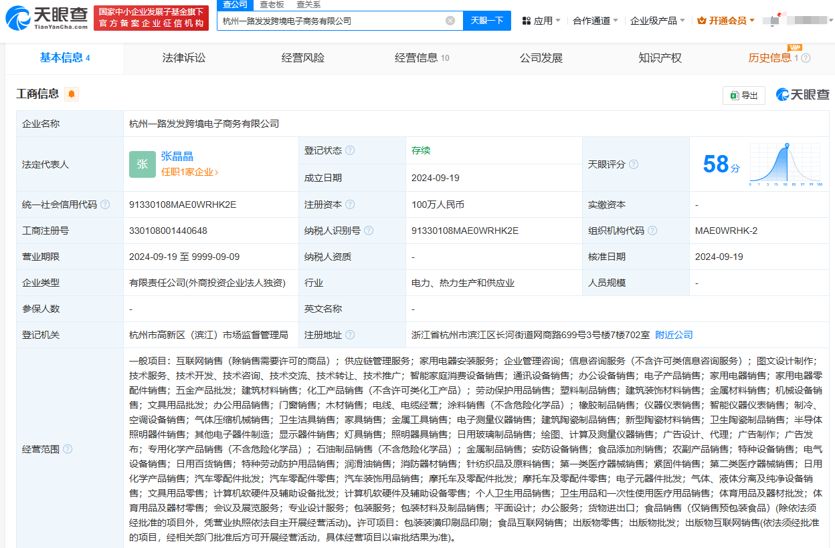Click the 有限责任公司(外商投资企业法人独资) type value
The image size is (835, 548).
tap(207, 283)
